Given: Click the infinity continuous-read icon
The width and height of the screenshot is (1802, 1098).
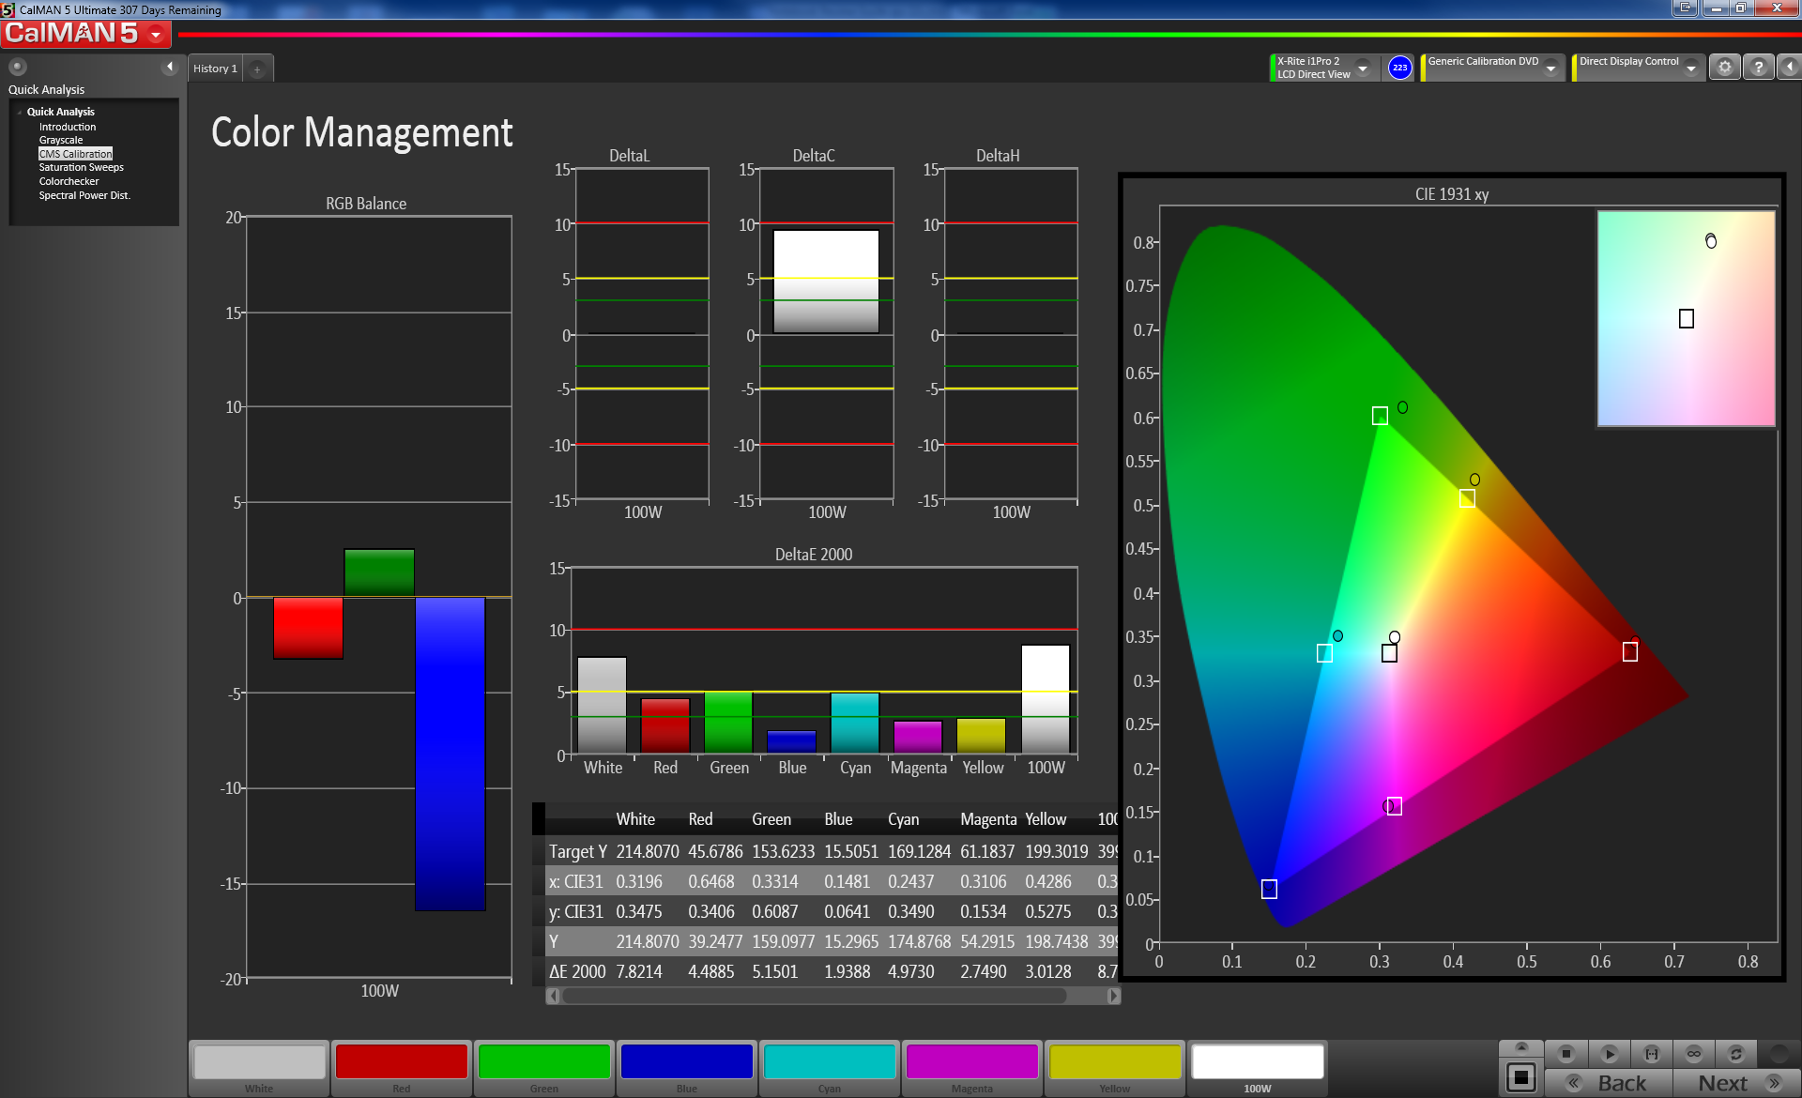Looking at the screenshot, I should 1694,1054.
